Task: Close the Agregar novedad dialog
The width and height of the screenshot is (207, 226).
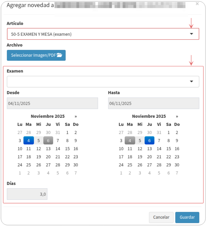Action: pyautogui.click(x=197, y=3)
